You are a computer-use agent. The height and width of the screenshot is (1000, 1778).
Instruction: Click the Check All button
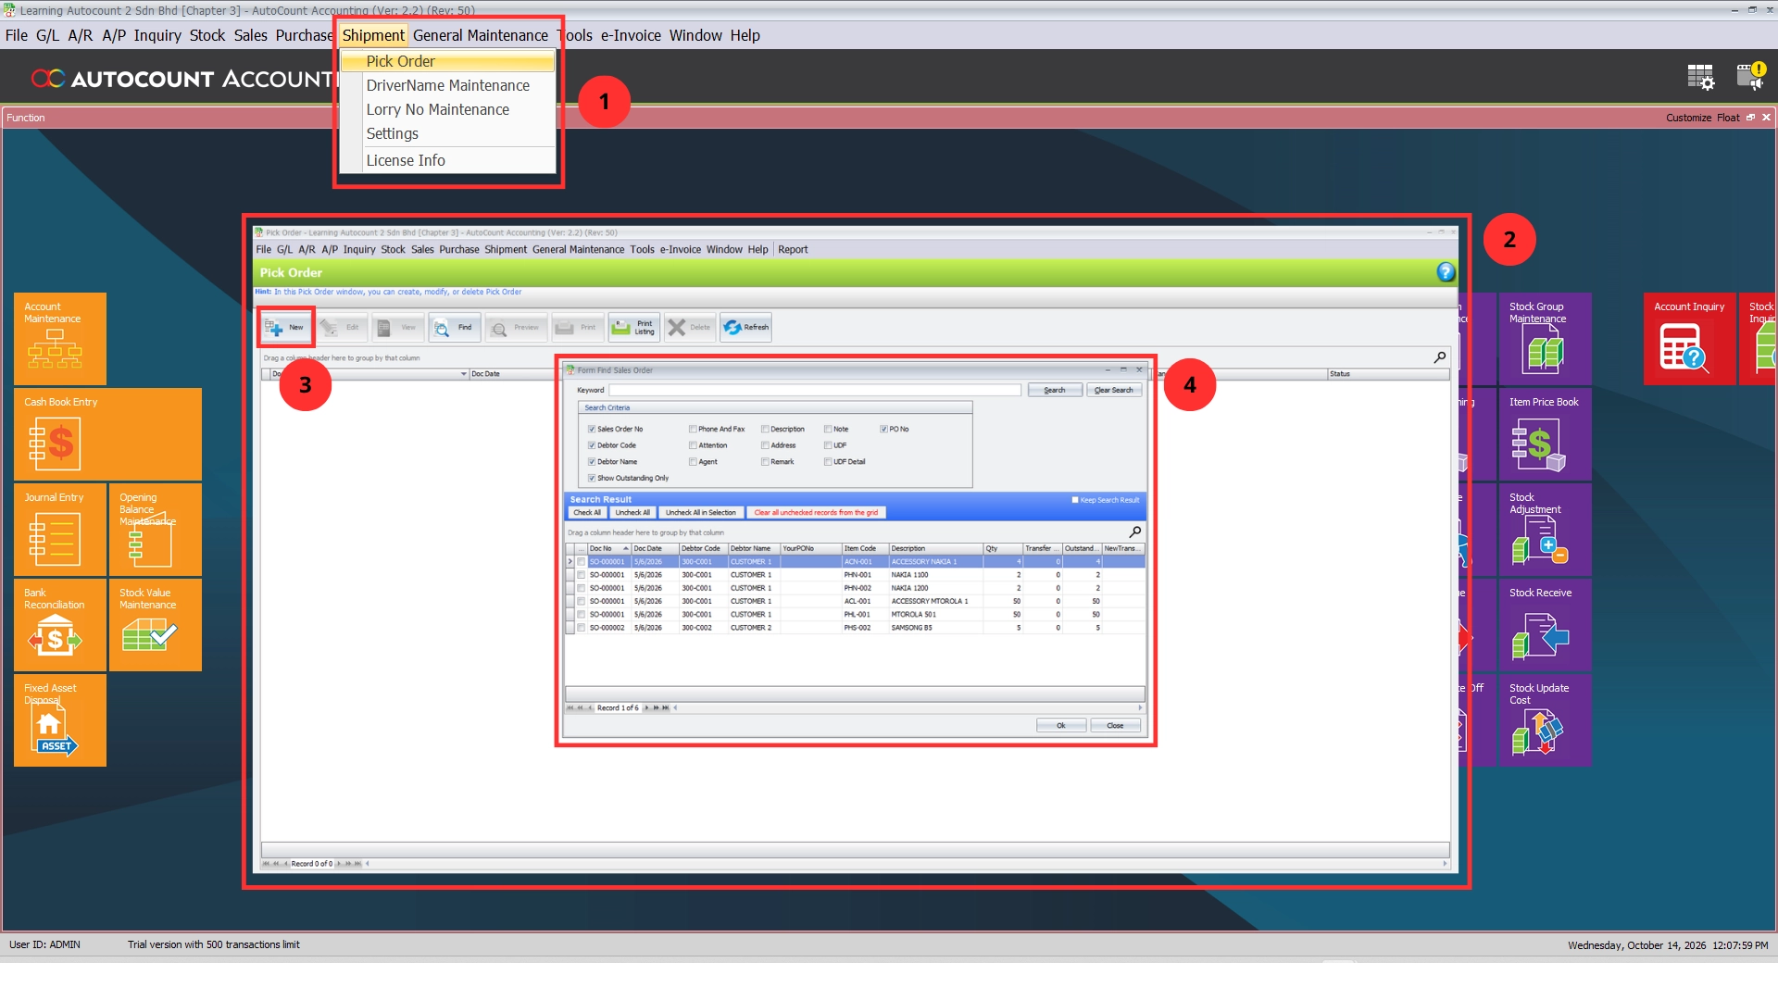(586, 513)
